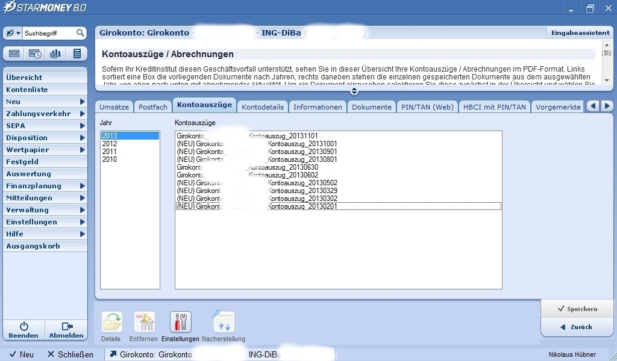Image resolution: width=617 pixels, height=361 pixels.
Task: Select statement Kontoauszug_20130630
Action: tap(339, 167)
